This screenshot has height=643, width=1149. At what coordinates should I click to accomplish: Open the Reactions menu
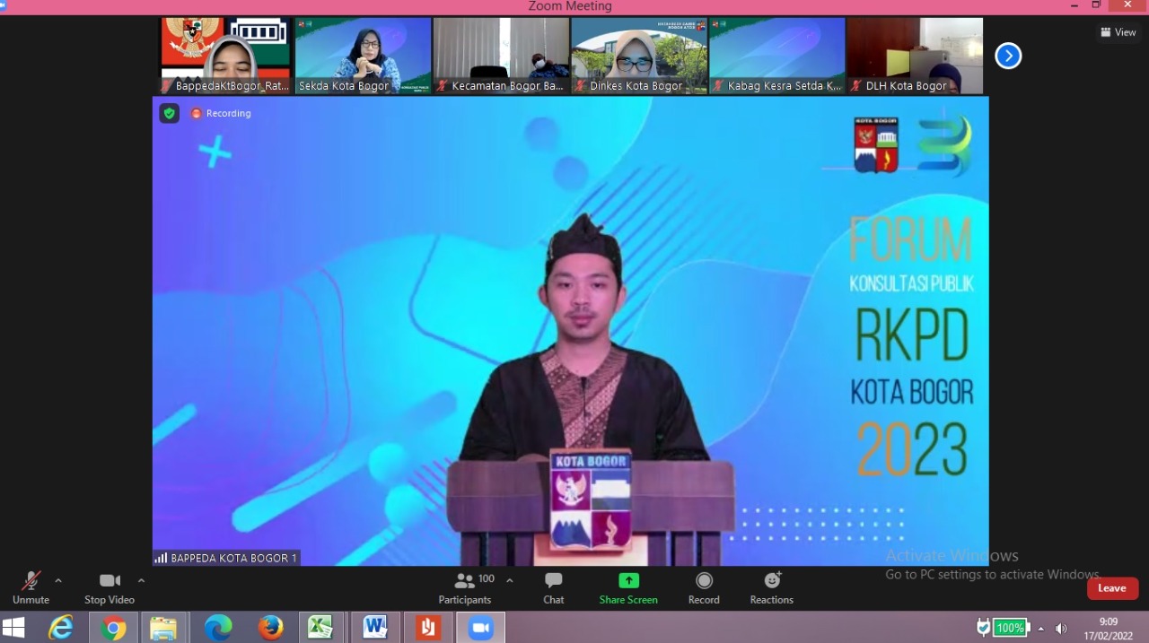tap(772, 588)
